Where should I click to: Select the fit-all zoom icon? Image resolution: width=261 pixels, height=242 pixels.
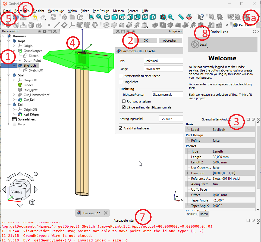(92, 17)
